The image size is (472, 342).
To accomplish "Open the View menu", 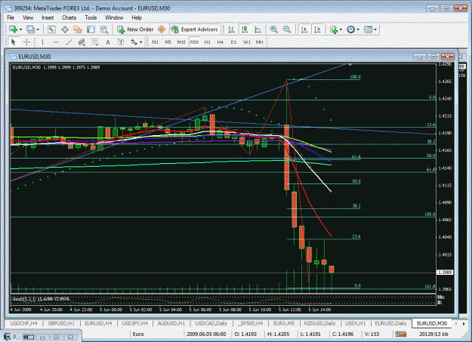I will [x=28, y=17].
